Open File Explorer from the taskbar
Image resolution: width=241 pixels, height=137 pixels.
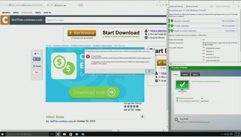pyautogui.click(x=64, y=134)
